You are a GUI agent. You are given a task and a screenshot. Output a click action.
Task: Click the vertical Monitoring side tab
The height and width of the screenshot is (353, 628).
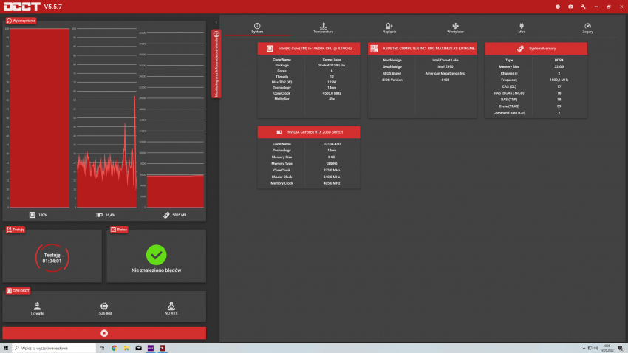[x=216, y=64]
